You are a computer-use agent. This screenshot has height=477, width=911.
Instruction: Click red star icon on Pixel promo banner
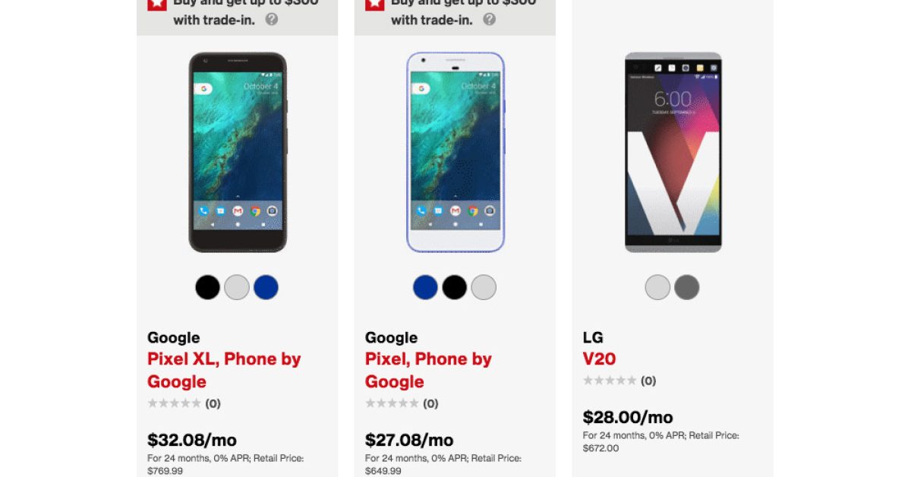pos(374,5)
